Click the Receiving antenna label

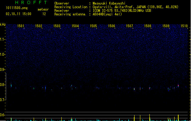point(70,14)
